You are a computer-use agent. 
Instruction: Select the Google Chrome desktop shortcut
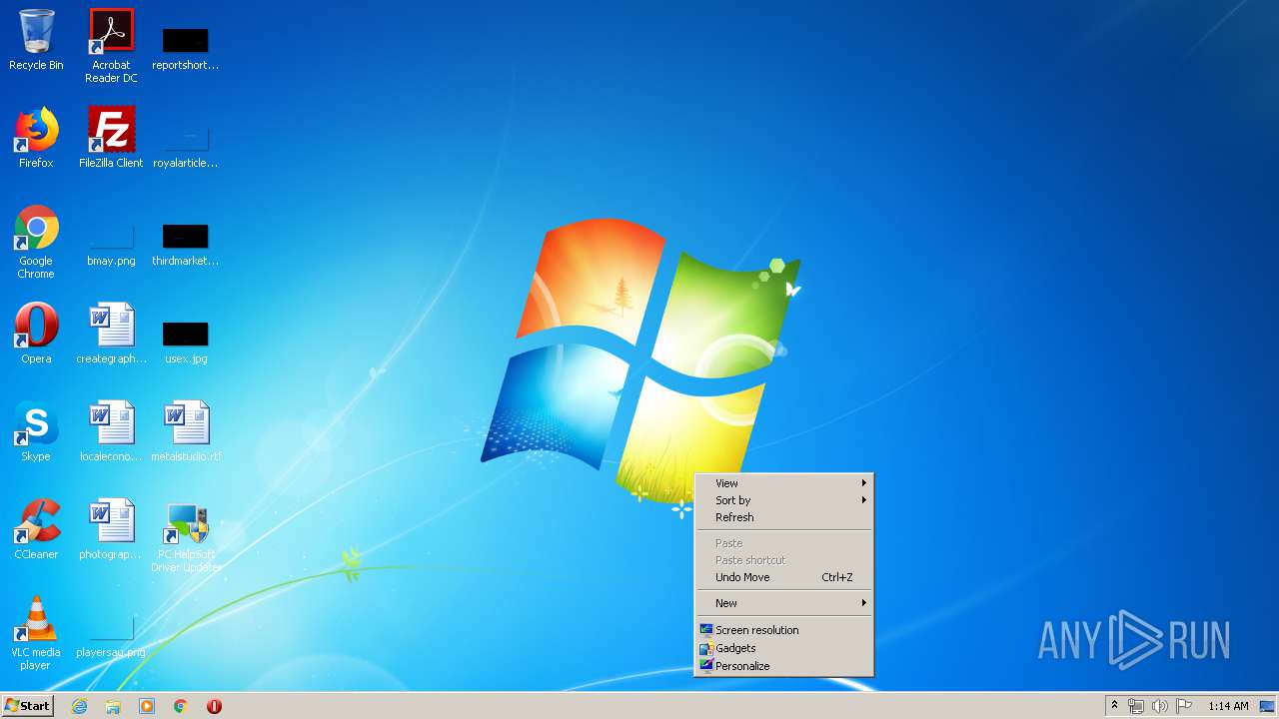[x=36, y=242]
